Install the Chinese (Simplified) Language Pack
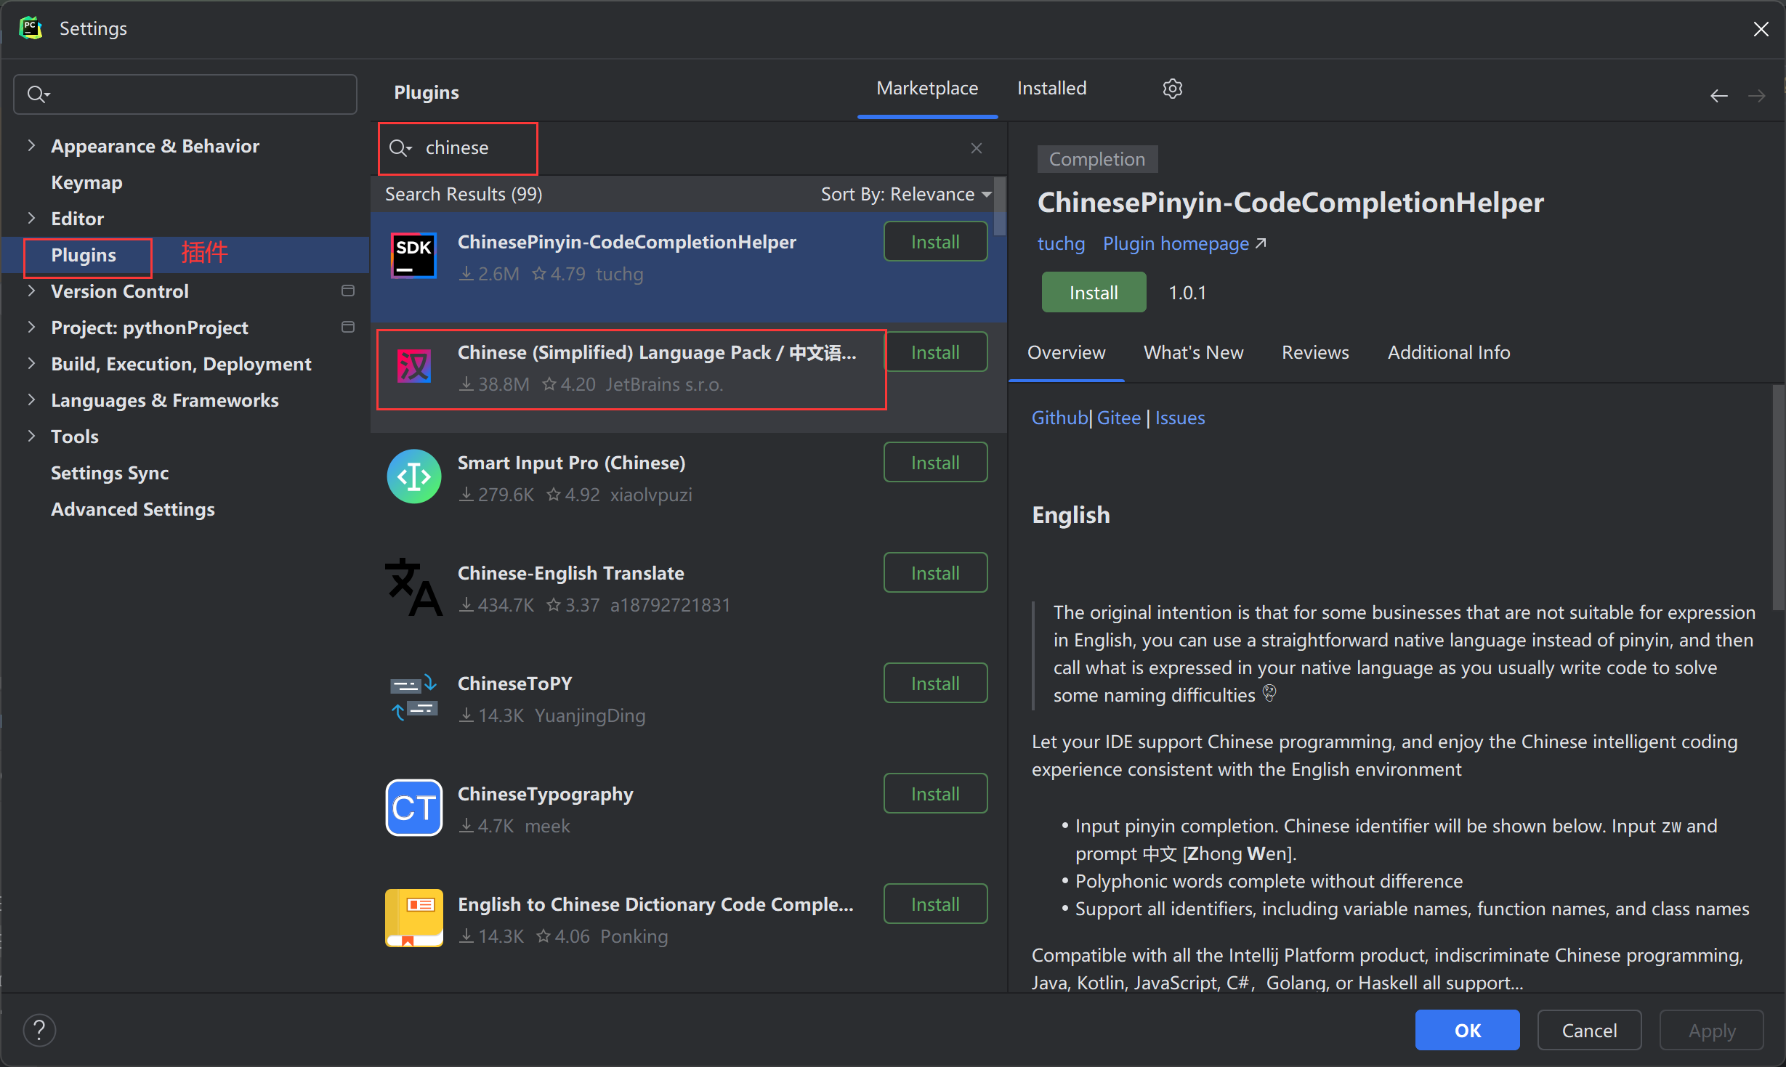1786x1067 pixels. 935,352
